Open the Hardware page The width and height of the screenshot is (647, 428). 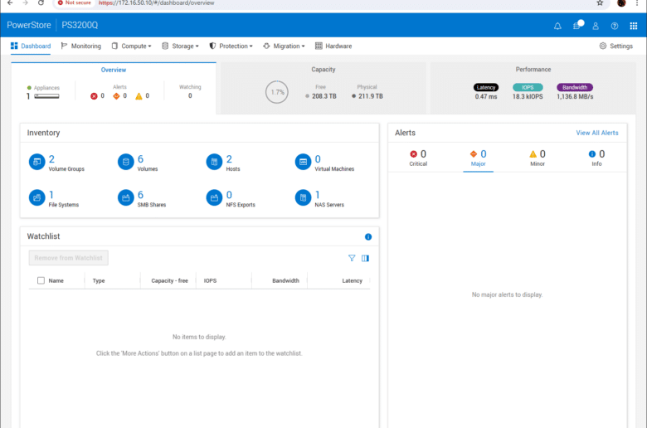point(333,46)
